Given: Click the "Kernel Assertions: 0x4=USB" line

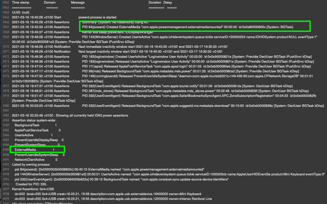Looking at the screenshot, I should [33, 189].
